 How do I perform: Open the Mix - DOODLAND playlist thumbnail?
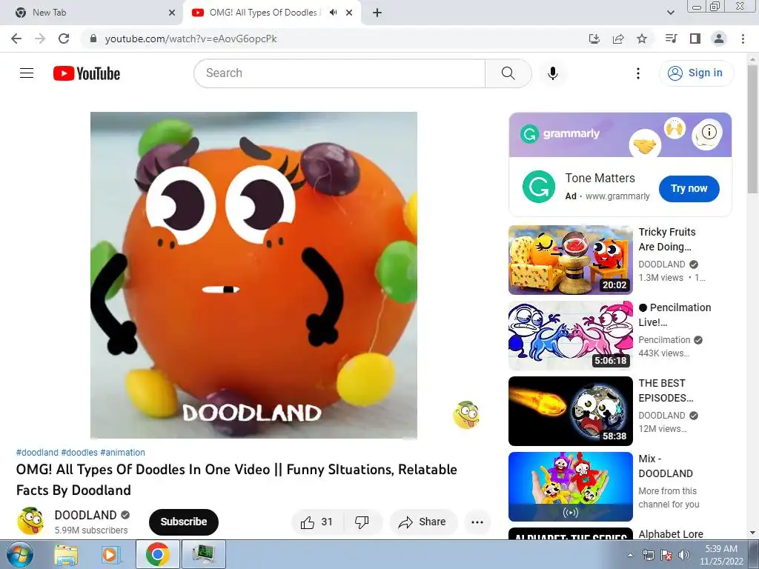(570, 486)
